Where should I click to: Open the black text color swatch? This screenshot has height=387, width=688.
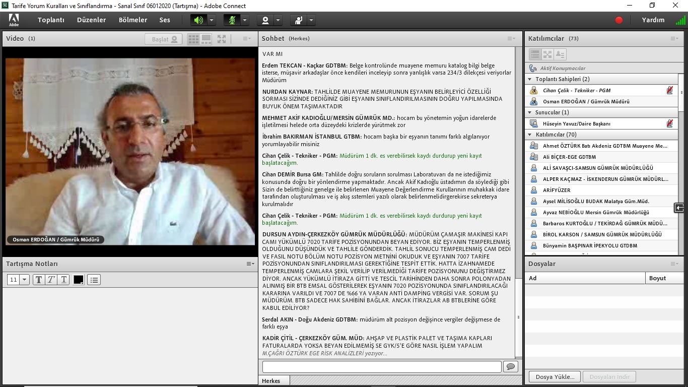click(79, 280)
